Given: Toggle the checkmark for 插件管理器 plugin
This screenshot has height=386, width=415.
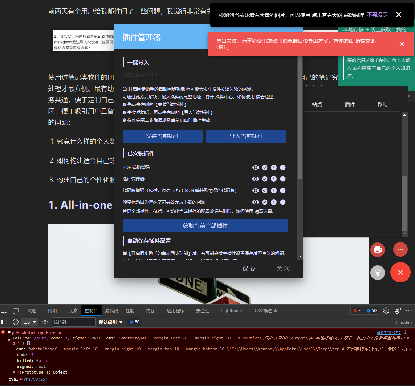Looking at the screenshot, I should pos(265,179).
